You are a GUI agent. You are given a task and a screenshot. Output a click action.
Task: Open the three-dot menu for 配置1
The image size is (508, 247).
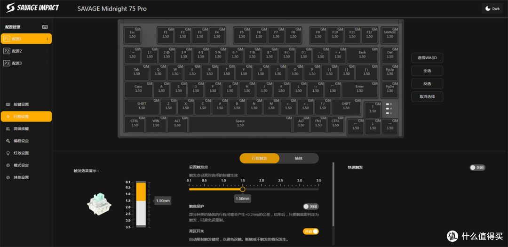[x=48, y=39]
